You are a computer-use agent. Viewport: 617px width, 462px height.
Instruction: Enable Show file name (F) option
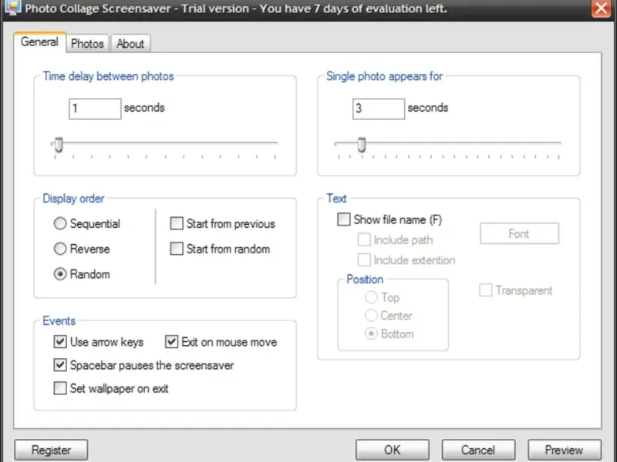coord(344,220)
